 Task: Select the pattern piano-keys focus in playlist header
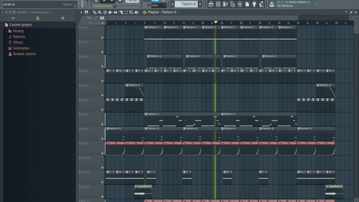pyautogui.click(x=102, y=18)
